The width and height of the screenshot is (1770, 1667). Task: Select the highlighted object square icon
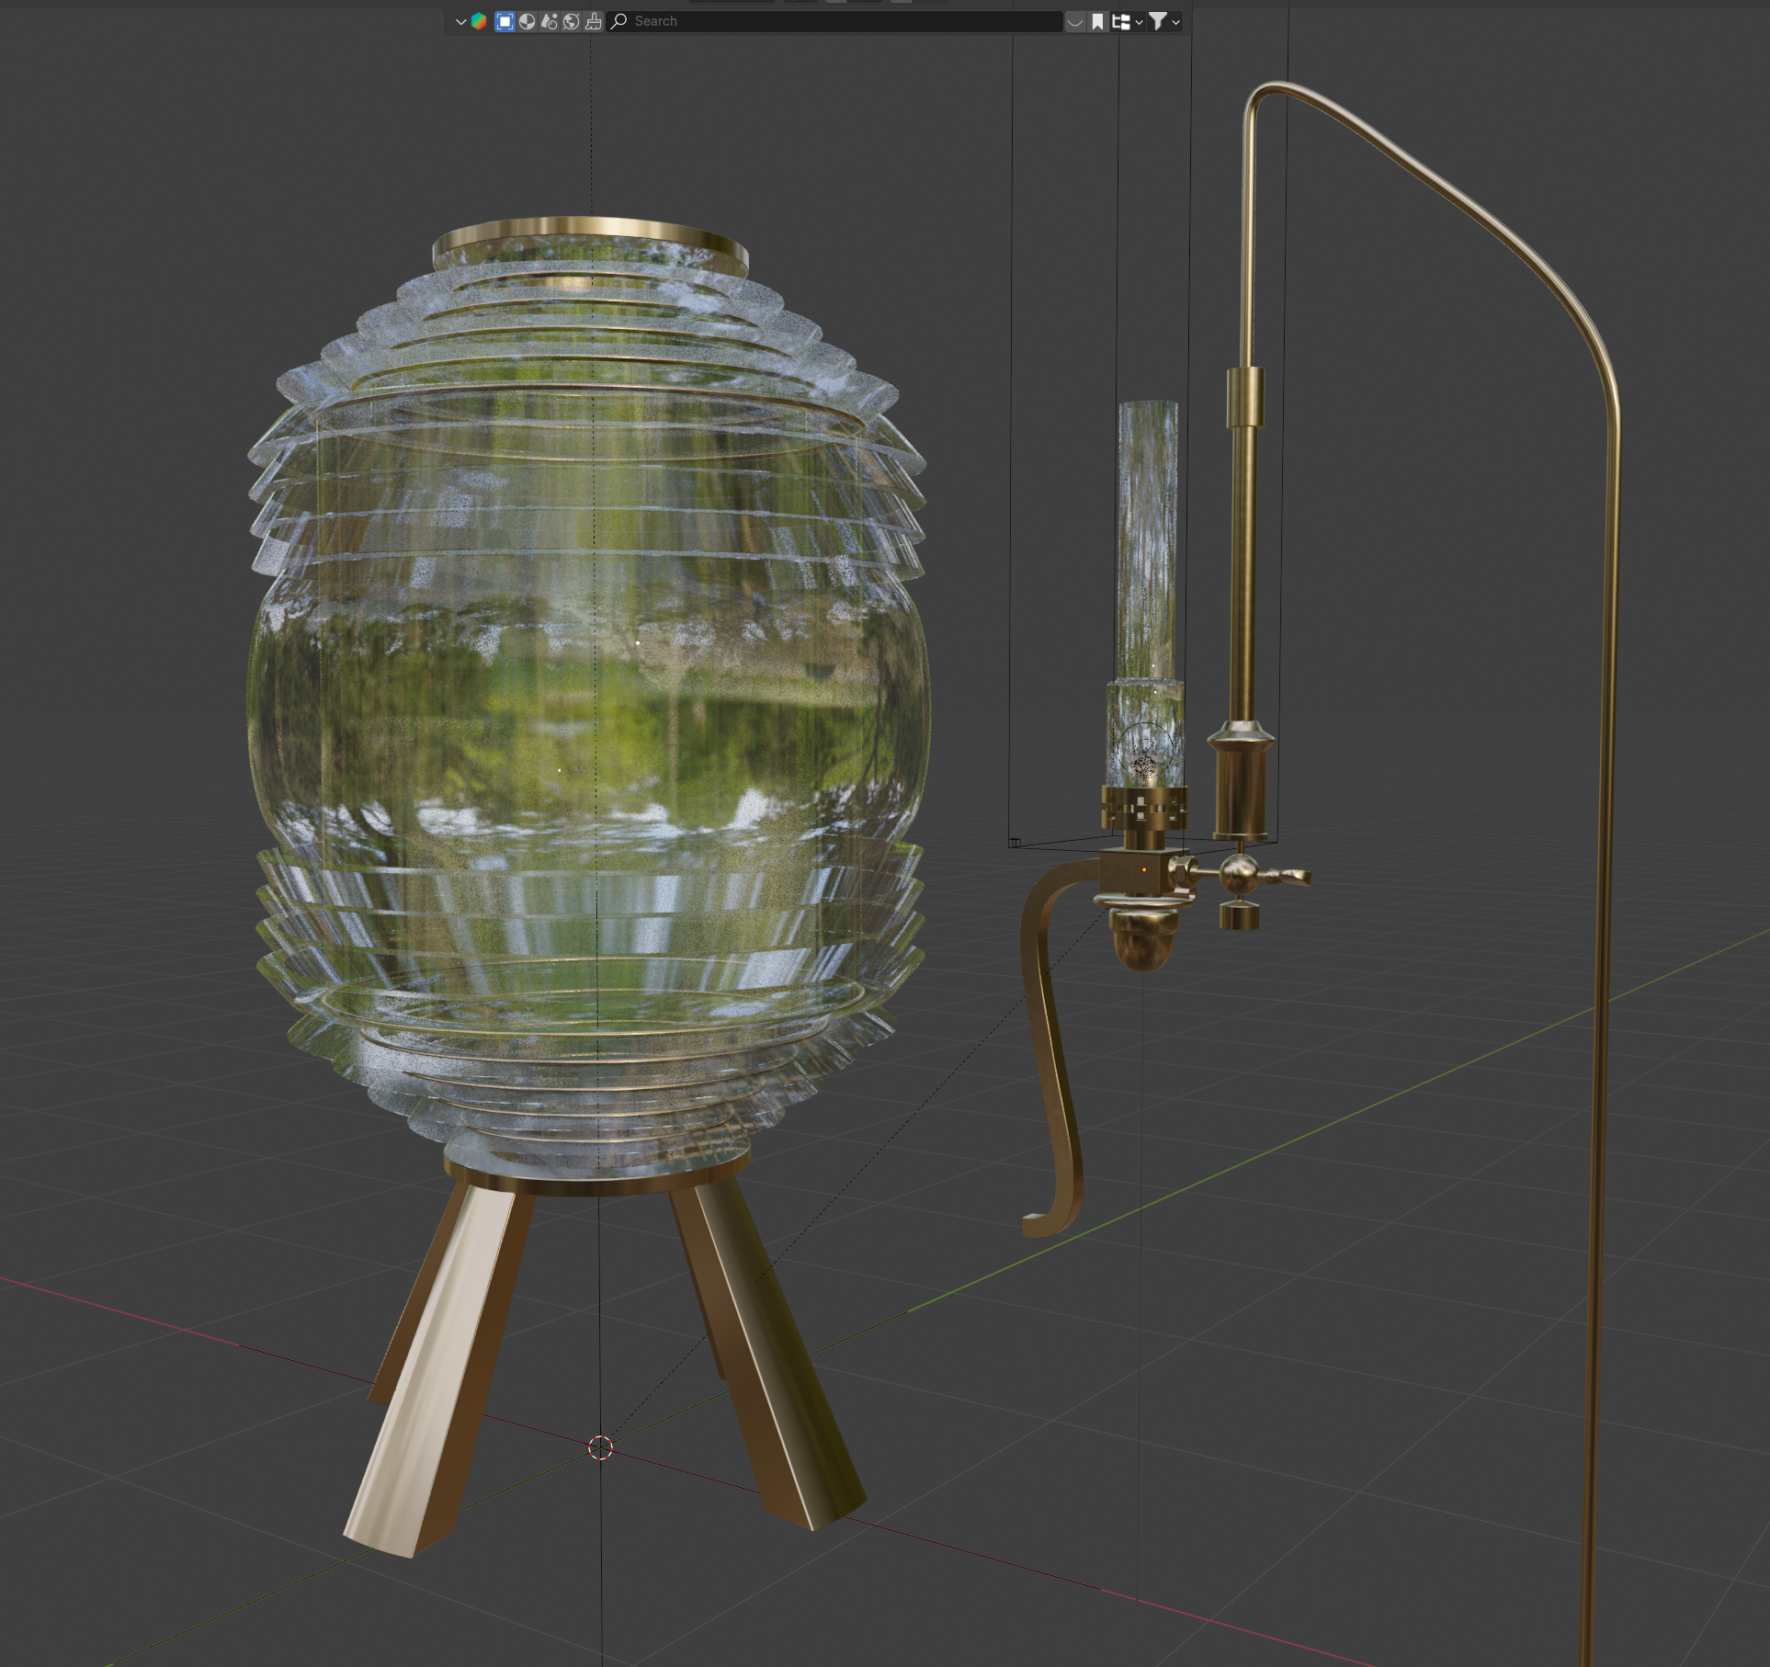[x=505, y=21]
